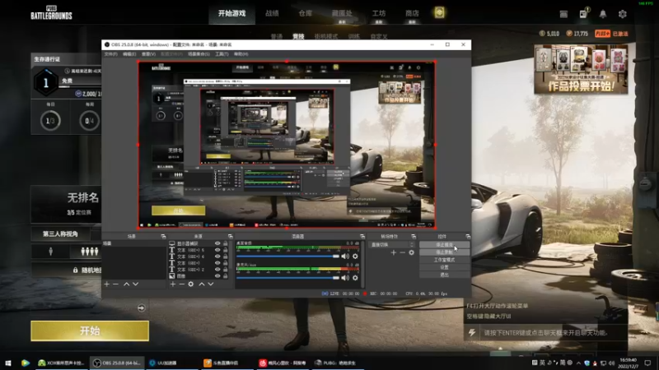
Task: Open PUBG settings gear icon
Action: tap(623, 14)
